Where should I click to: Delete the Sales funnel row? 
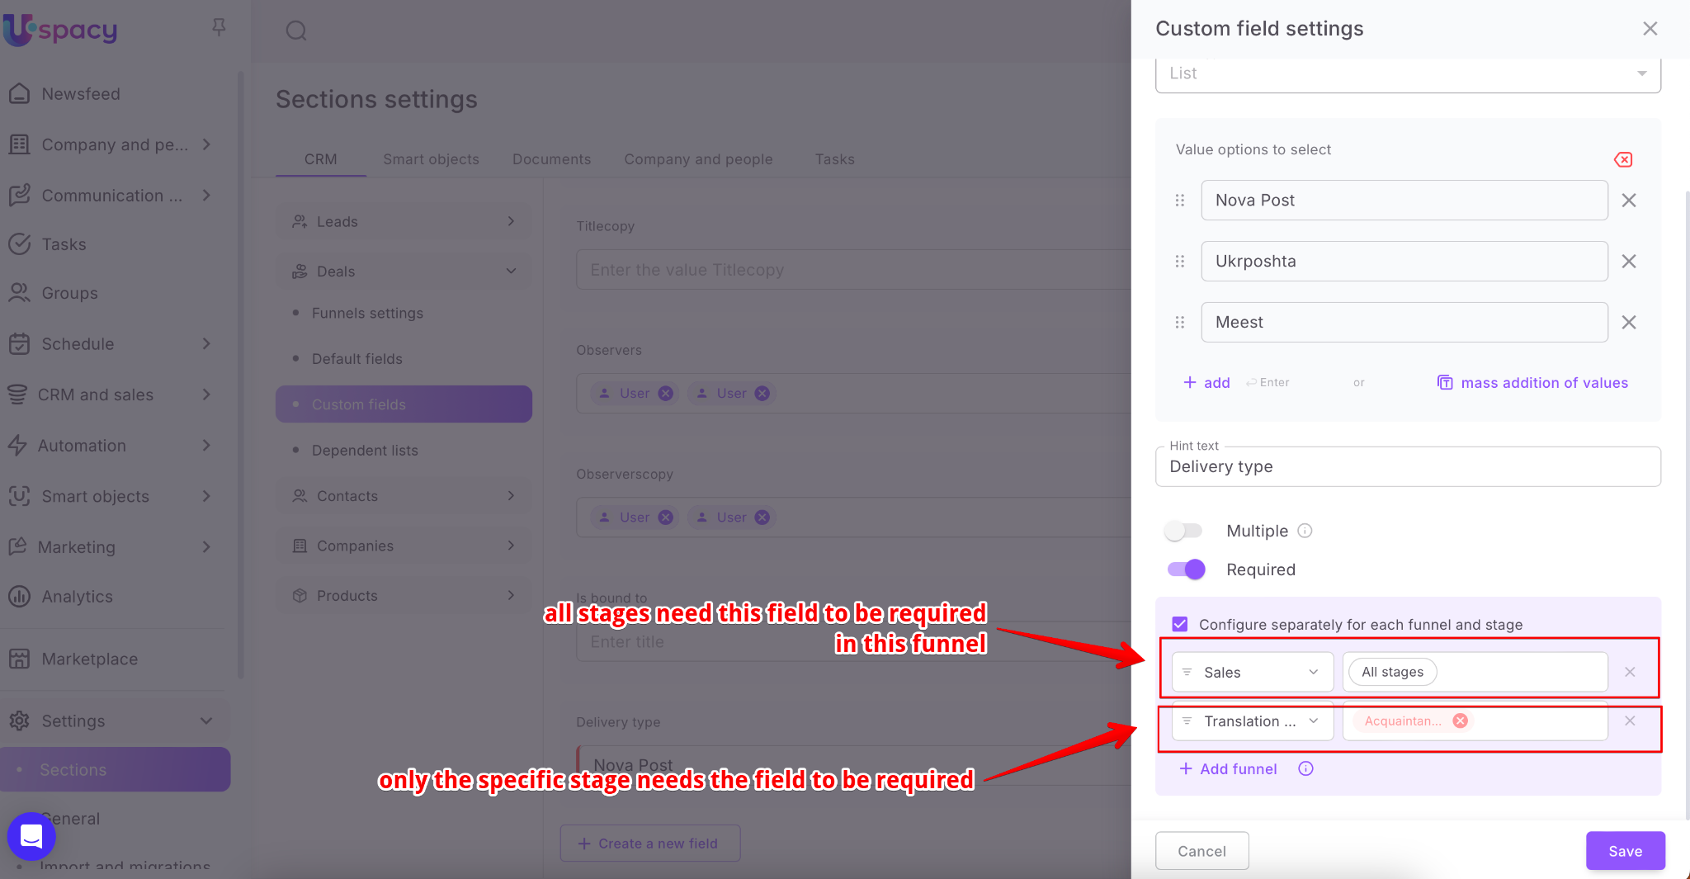(x=1629, y=672)
